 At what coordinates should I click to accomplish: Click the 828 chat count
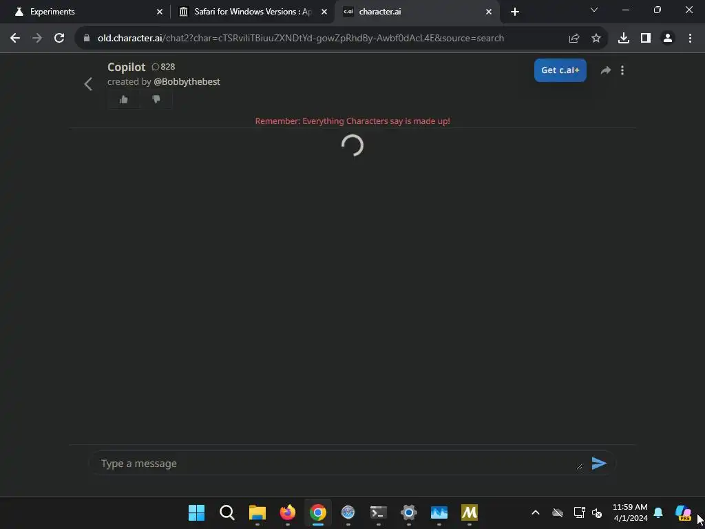click(163, 67)
